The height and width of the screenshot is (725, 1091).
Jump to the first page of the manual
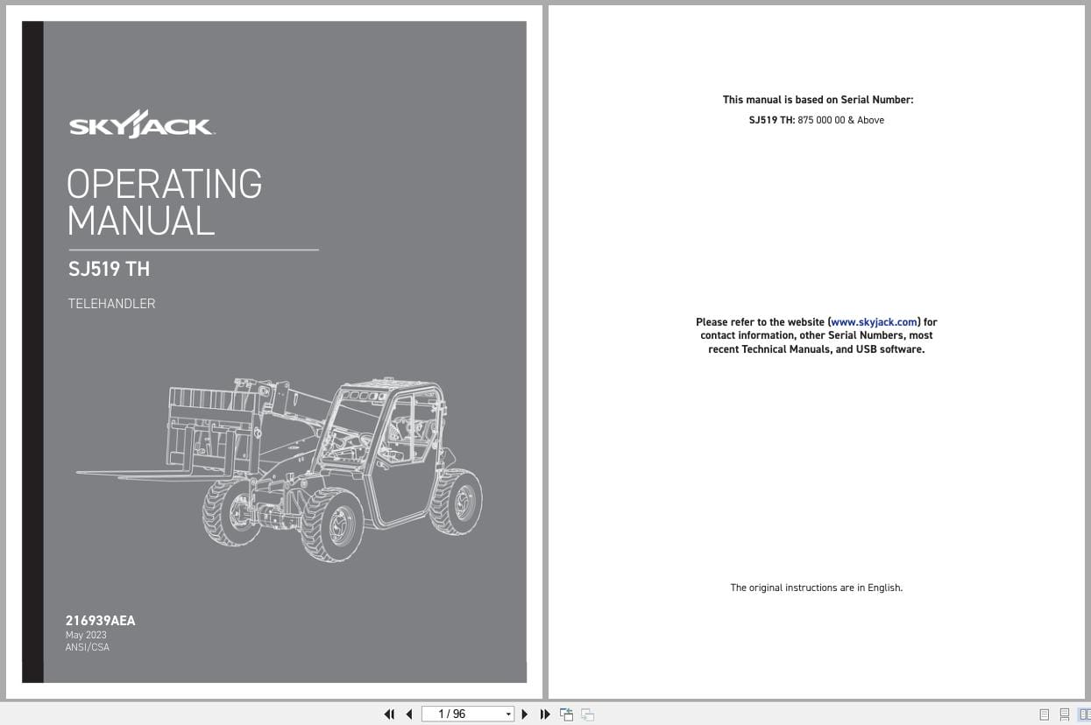click(389, 714)
